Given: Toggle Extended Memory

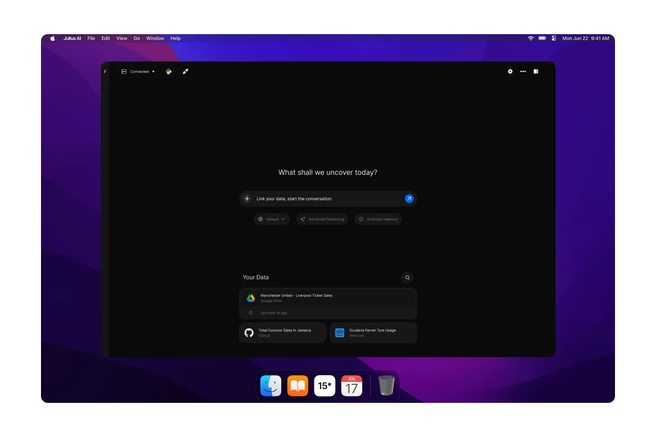Looking at the screenshot, I should pyautogui.click(x=378, y=219).
